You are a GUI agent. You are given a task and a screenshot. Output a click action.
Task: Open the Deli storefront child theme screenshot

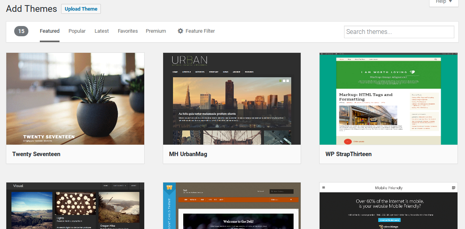click(x=232, y=206)
